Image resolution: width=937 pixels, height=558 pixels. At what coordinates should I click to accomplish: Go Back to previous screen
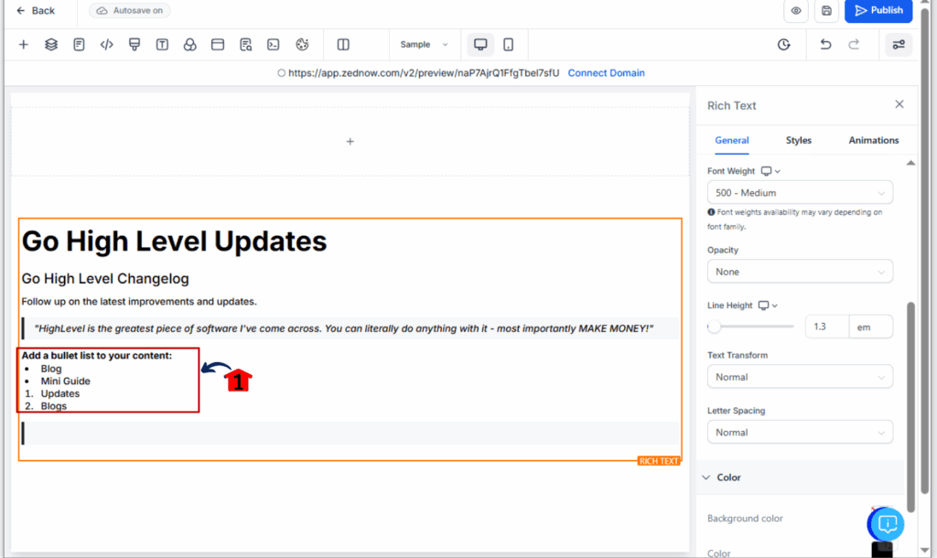point(36,11)
